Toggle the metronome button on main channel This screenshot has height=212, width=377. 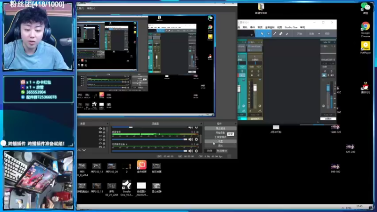[324, 75]
